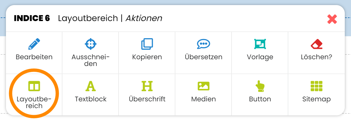
Task: Click the Bearbeiten pencil icon
Action: tap(34, 44)
